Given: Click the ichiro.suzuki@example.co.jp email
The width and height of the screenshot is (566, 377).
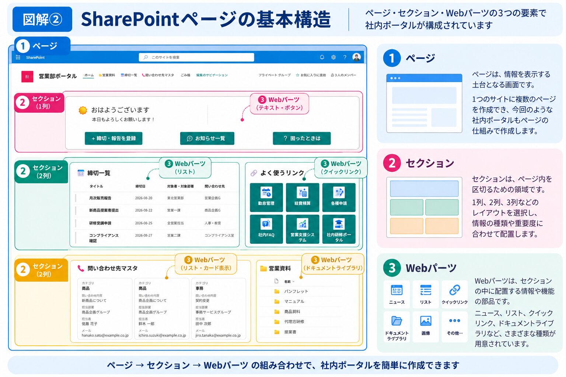Looking at the screenshot, I should pyautogui.click(x=162, y=335).
